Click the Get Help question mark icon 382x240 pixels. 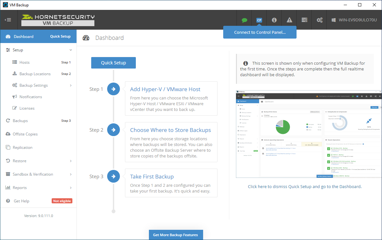coord(8,201)
